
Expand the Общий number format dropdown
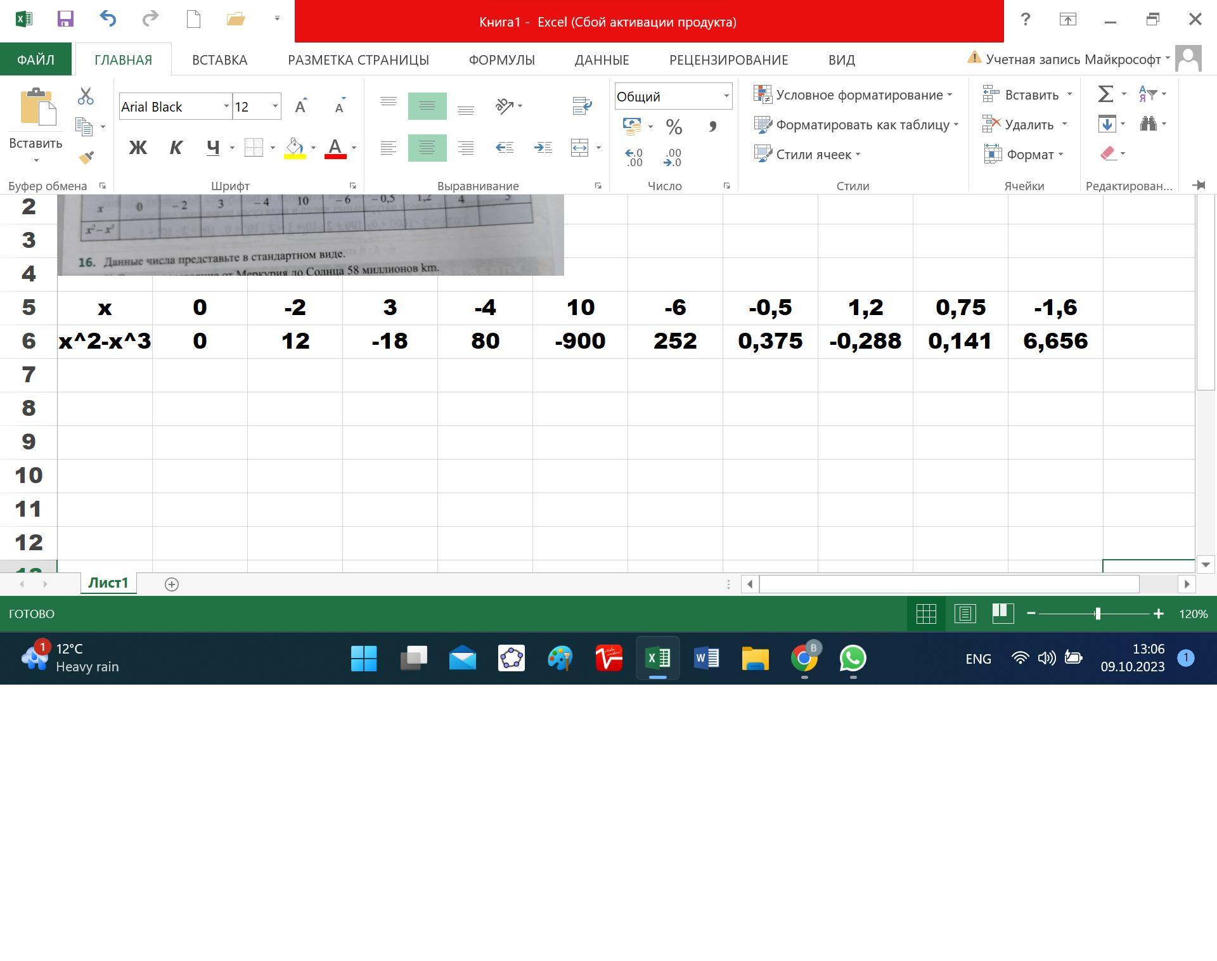[x=726, y=96]
